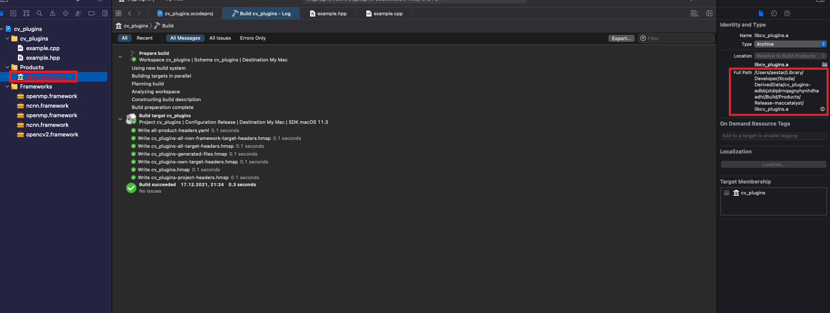Switch to cv_plugins.xcodeproj tab
Screen dimensions: 830x313
click(x=185, y=14)
